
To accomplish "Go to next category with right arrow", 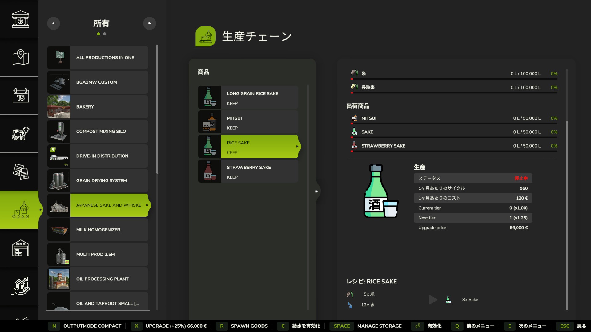I will coord(150,23).
